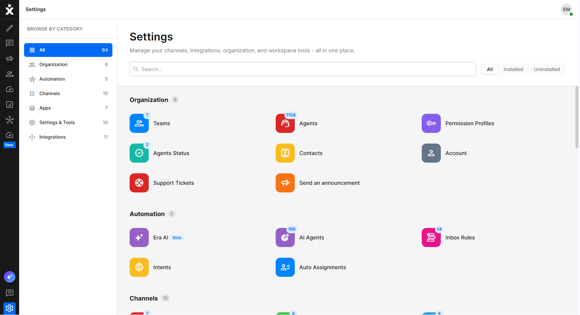580x315 pixels.
Task: Open the Contacts icon
Action: (285, 153)
